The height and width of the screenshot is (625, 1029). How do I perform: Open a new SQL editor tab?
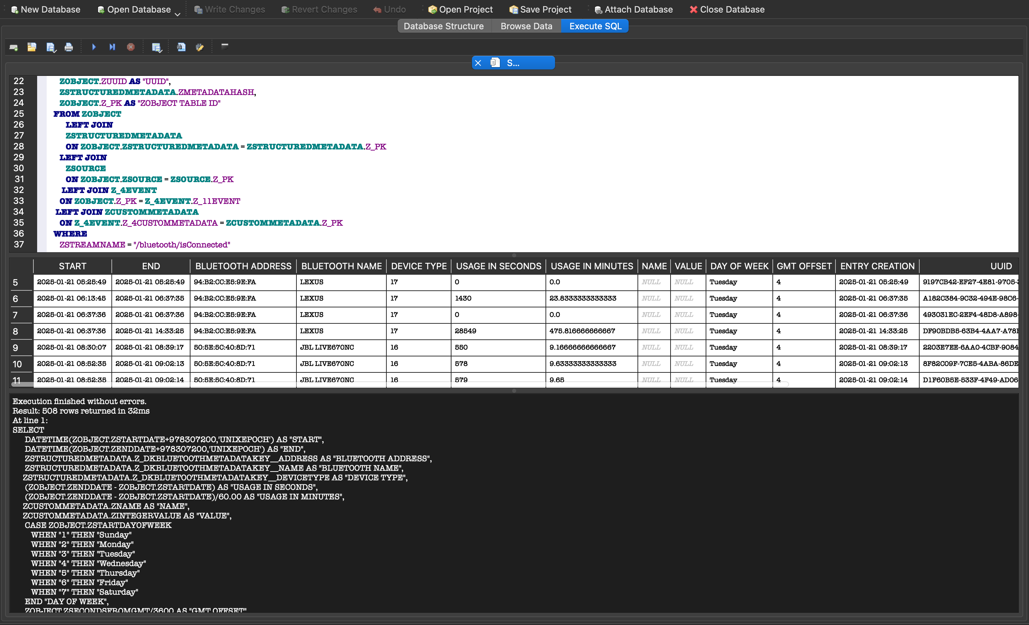[14, 47]
